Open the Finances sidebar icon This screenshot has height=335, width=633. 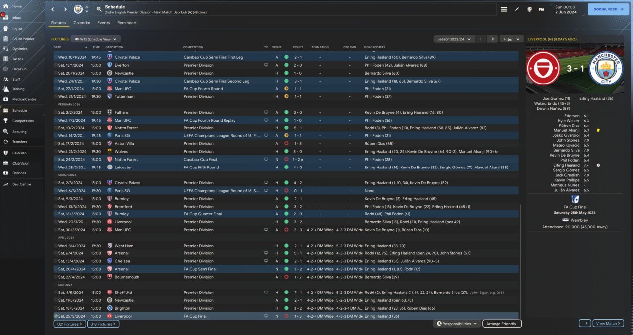5,173
